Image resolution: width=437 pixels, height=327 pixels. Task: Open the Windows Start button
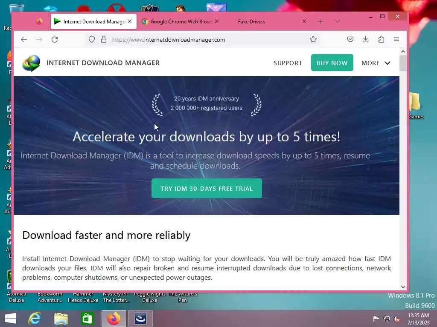[x=11, y=318]
